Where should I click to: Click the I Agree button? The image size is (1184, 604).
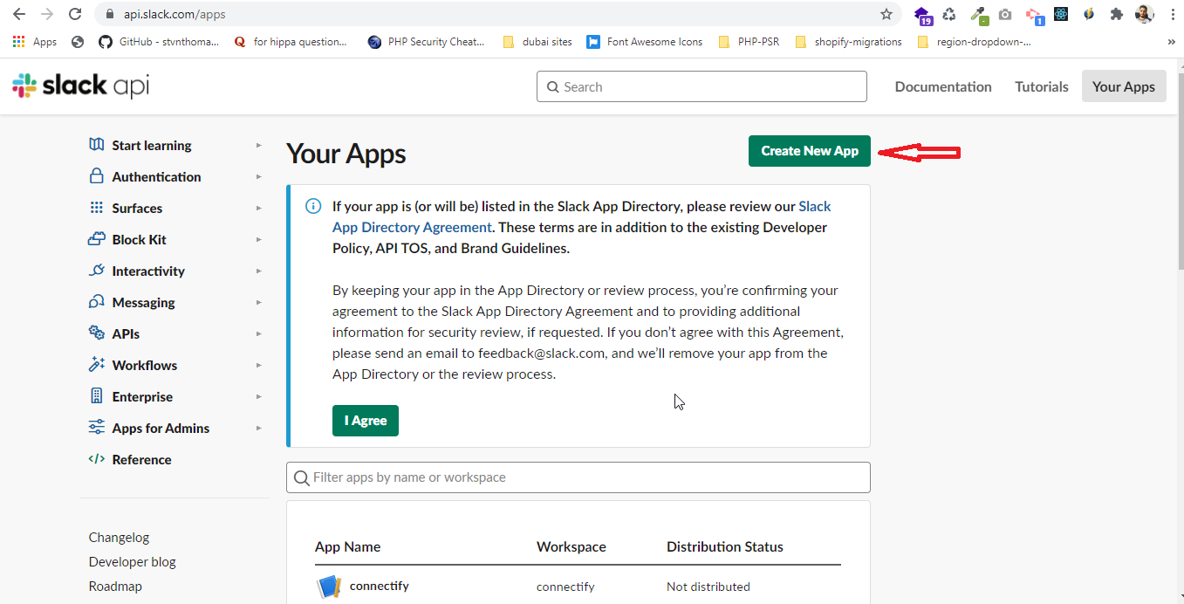(366, 421)
